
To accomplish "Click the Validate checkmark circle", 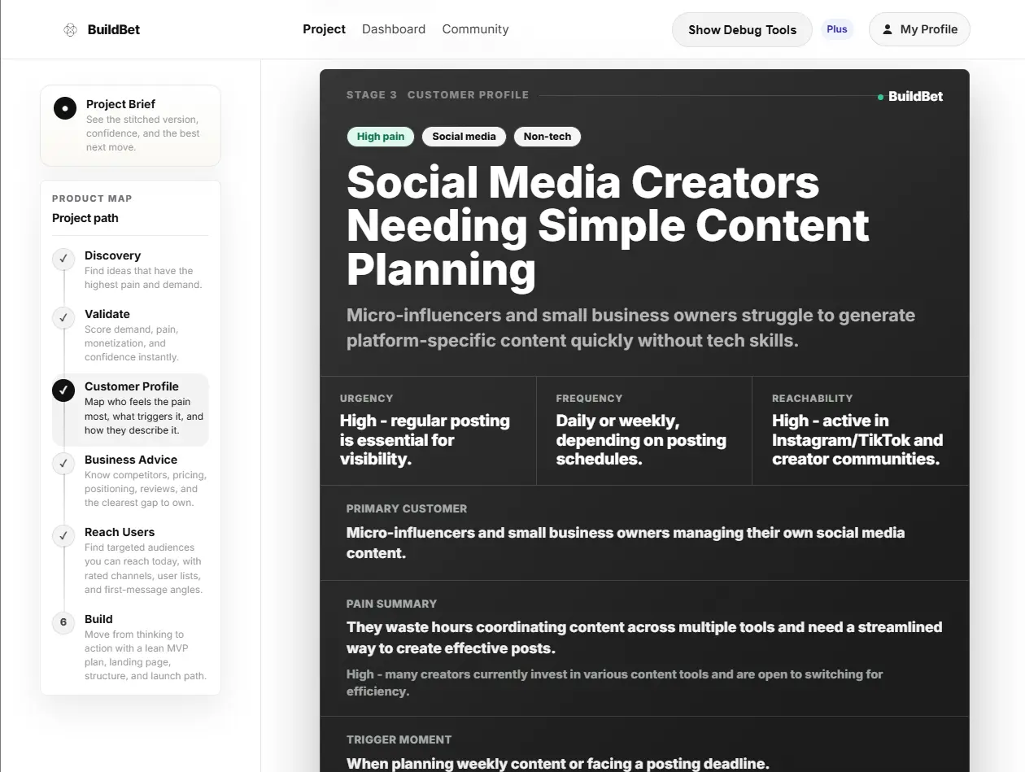I will point(63,317).
